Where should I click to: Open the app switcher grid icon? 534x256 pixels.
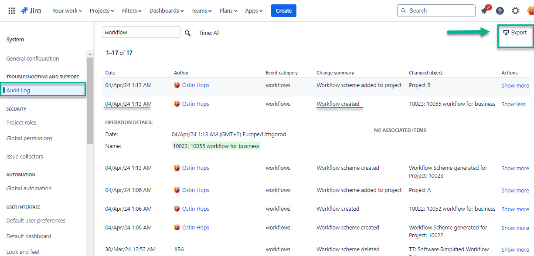(11, 10)
